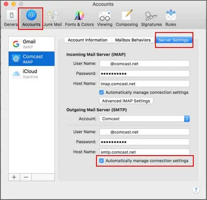Minimize the Accounts window
Viewport: 207px width, 200px height.
(14, 4)
